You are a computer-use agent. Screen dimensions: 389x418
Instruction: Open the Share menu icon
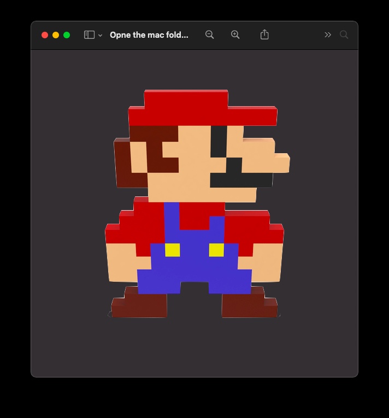click(x=264, y=34)
